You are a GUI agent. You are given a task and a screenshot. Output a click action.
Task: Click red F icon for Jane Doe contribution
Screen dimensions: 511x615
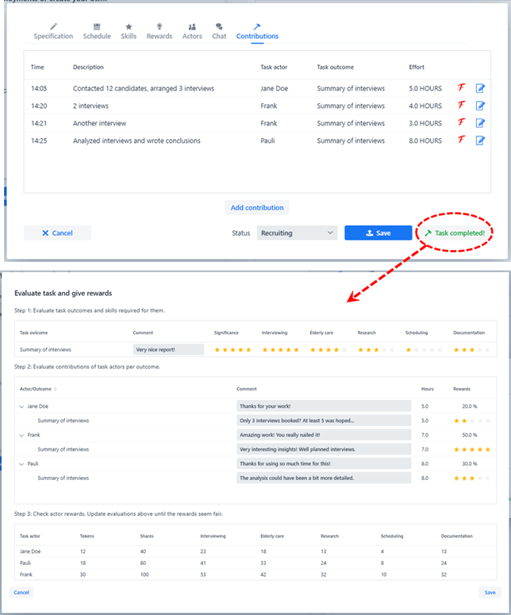[462, 88]
